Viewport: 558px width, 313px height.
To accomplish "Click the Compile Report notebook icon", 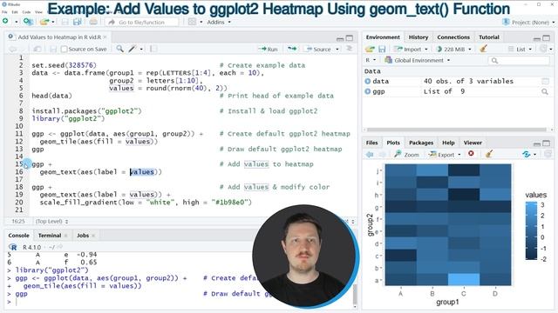I will (153, 49).
